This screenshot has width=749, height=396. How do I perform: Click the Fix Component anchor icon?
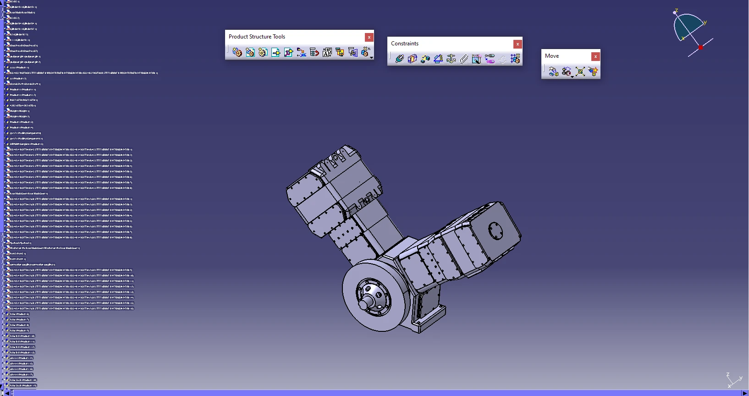(x=451, y=59)
